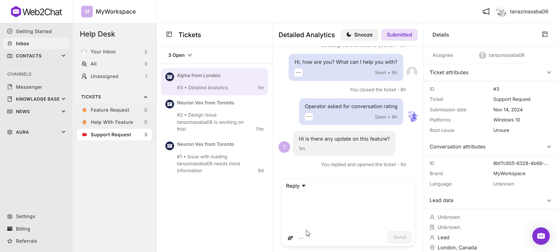557x252 pixels.
Task: Click the MyWorkspace 'M' avatar
Action: click(87, 12)
